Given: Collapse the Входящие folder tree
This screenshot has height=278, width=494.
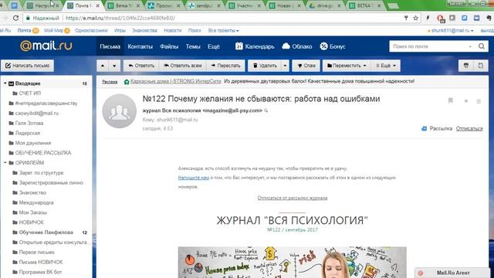Looking at the screenshot, I should 5,83.
